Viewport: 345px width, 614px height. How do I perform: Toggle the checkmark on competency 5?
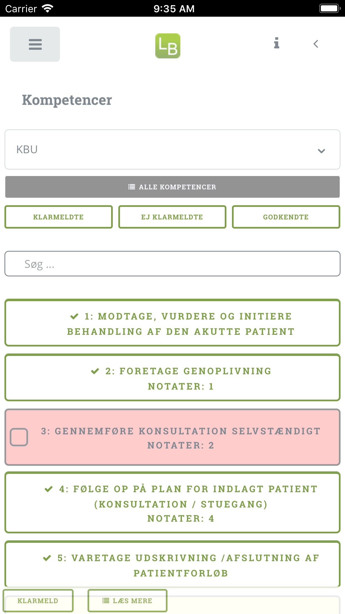(x=47, y=558)
